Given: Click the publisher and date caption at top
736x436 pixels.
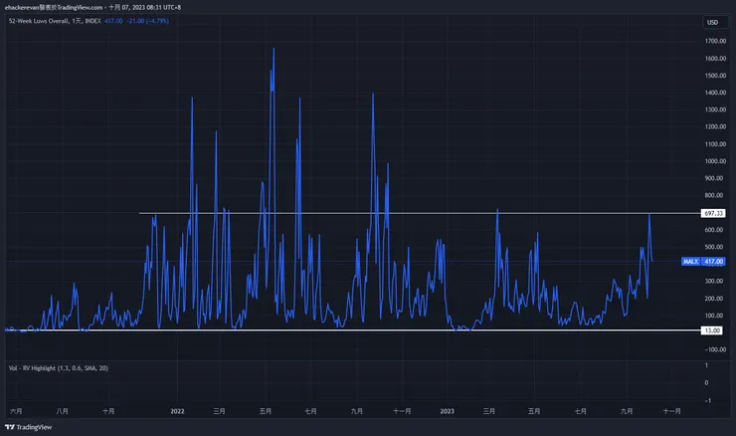Looking at the screenshot, I should pos(92,7).
